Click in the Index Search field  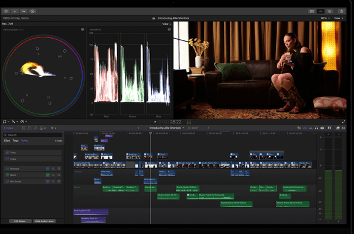(x=32, y=135)
